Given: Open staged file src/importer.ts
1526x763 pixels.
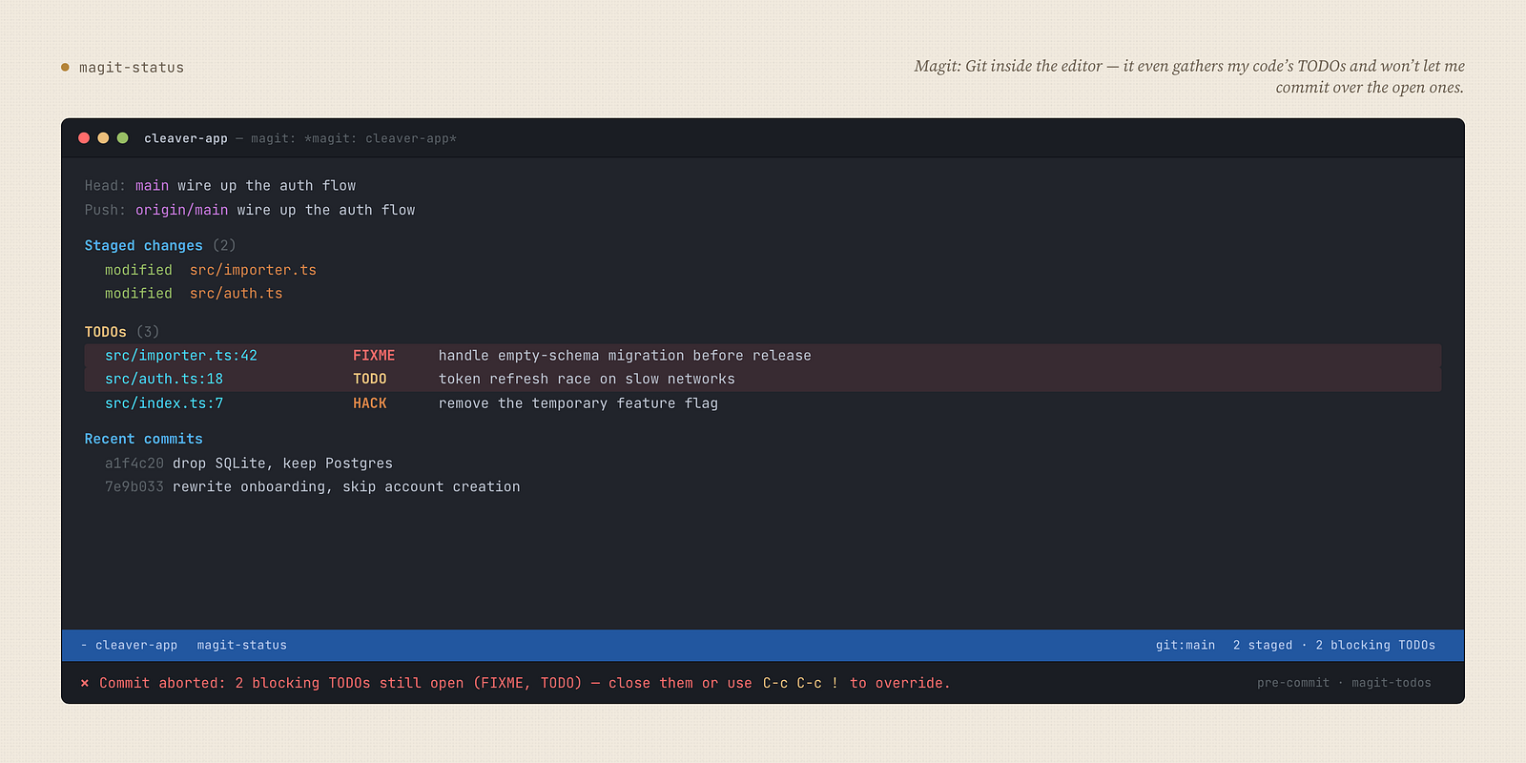Looking at the screenshot, I should click(x=253, y=270).
